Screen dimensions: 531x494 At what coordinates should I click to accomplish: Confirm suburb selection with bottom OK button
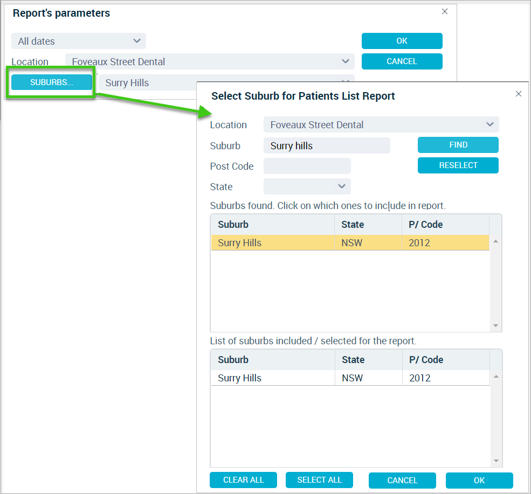click(x=479, y=481)
